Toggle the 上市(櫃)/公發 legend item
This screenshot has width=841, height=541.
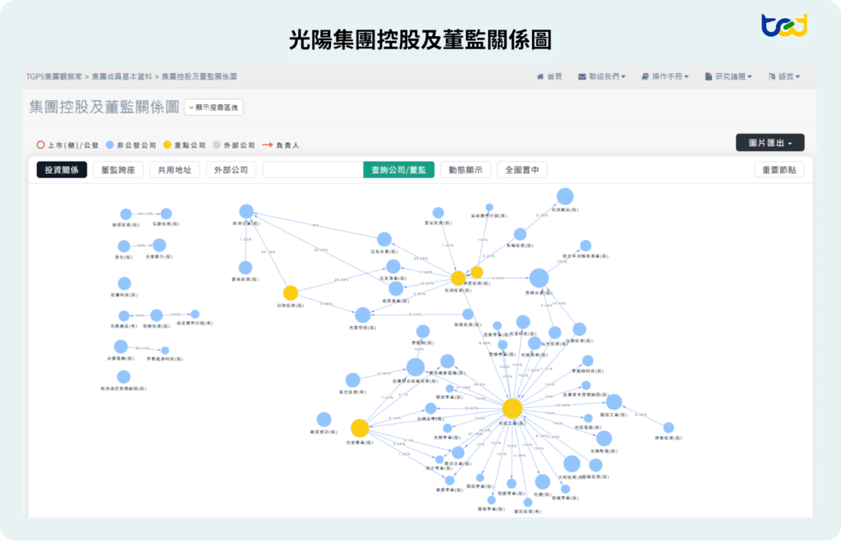tap(67, 145)
